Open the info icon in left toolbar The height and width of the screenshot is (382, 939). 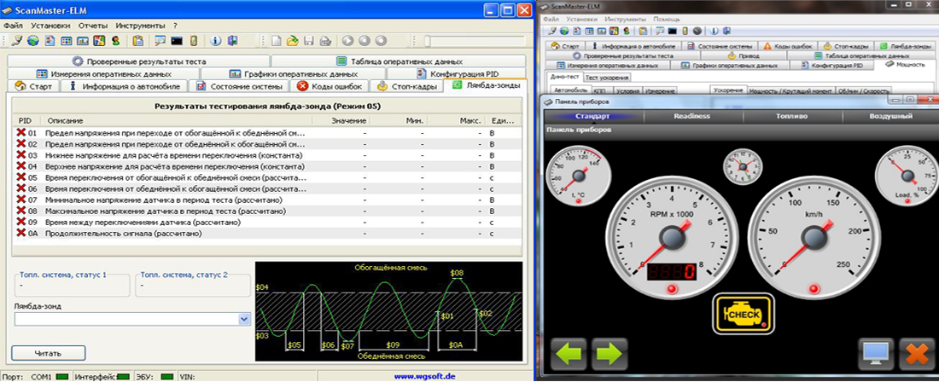pyautogui.click(x=216, y=41)
